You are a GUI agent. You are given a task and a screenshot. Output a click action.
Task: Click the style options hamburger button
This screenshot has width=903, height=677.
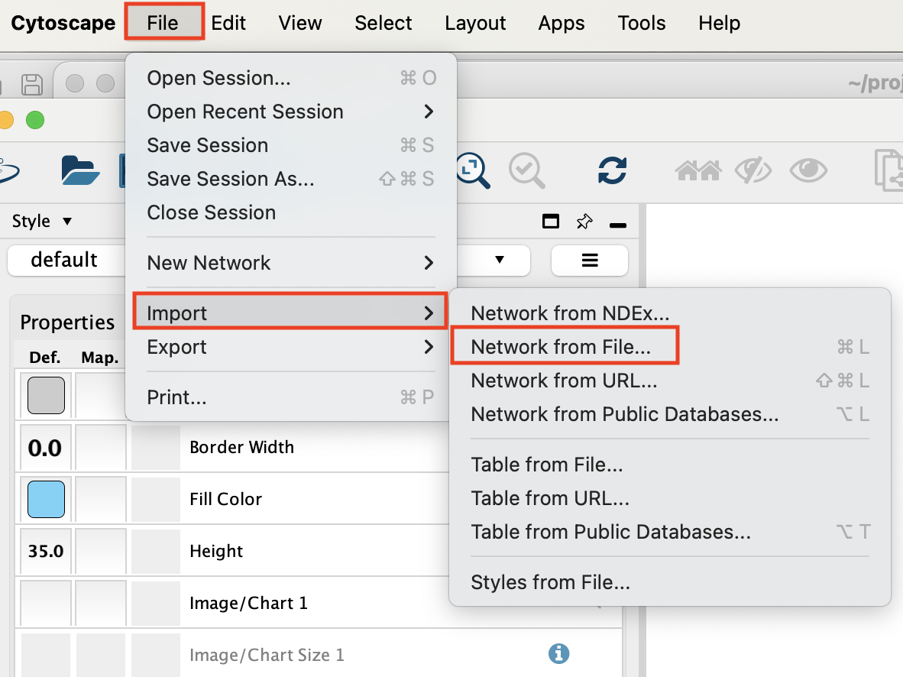coord(590,260)
